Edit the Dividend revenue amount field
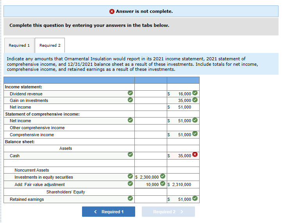 [x=183, y=94]
